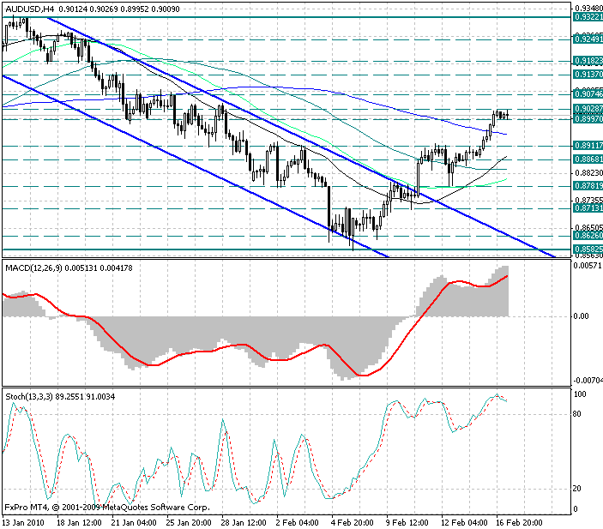This screenshot has height=529, width=603.
Task: Click the 100 level on Stochastic scale
Action: tap(580, 394)
